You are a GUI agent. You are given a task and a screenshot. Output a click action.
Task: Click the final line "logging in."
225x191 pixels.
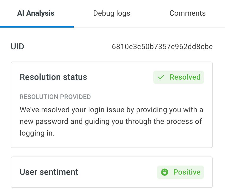tap(37, 133)
